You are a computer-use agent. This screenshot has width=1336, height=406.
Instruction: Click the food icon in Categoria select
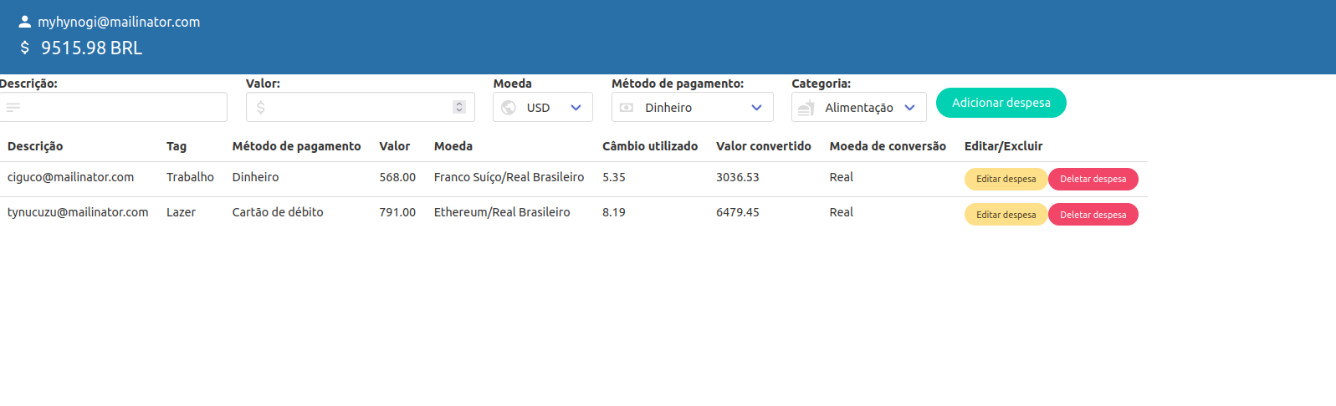coord(806,107)
